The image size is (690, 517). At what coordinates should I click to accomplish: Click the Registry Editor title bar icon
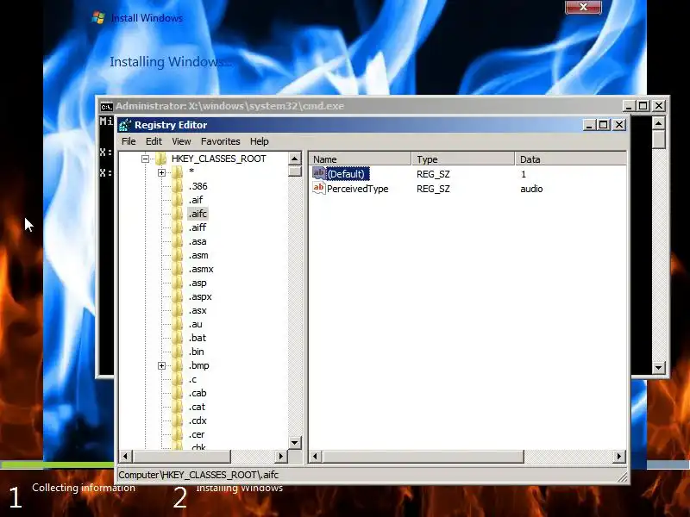pos(125,125)
